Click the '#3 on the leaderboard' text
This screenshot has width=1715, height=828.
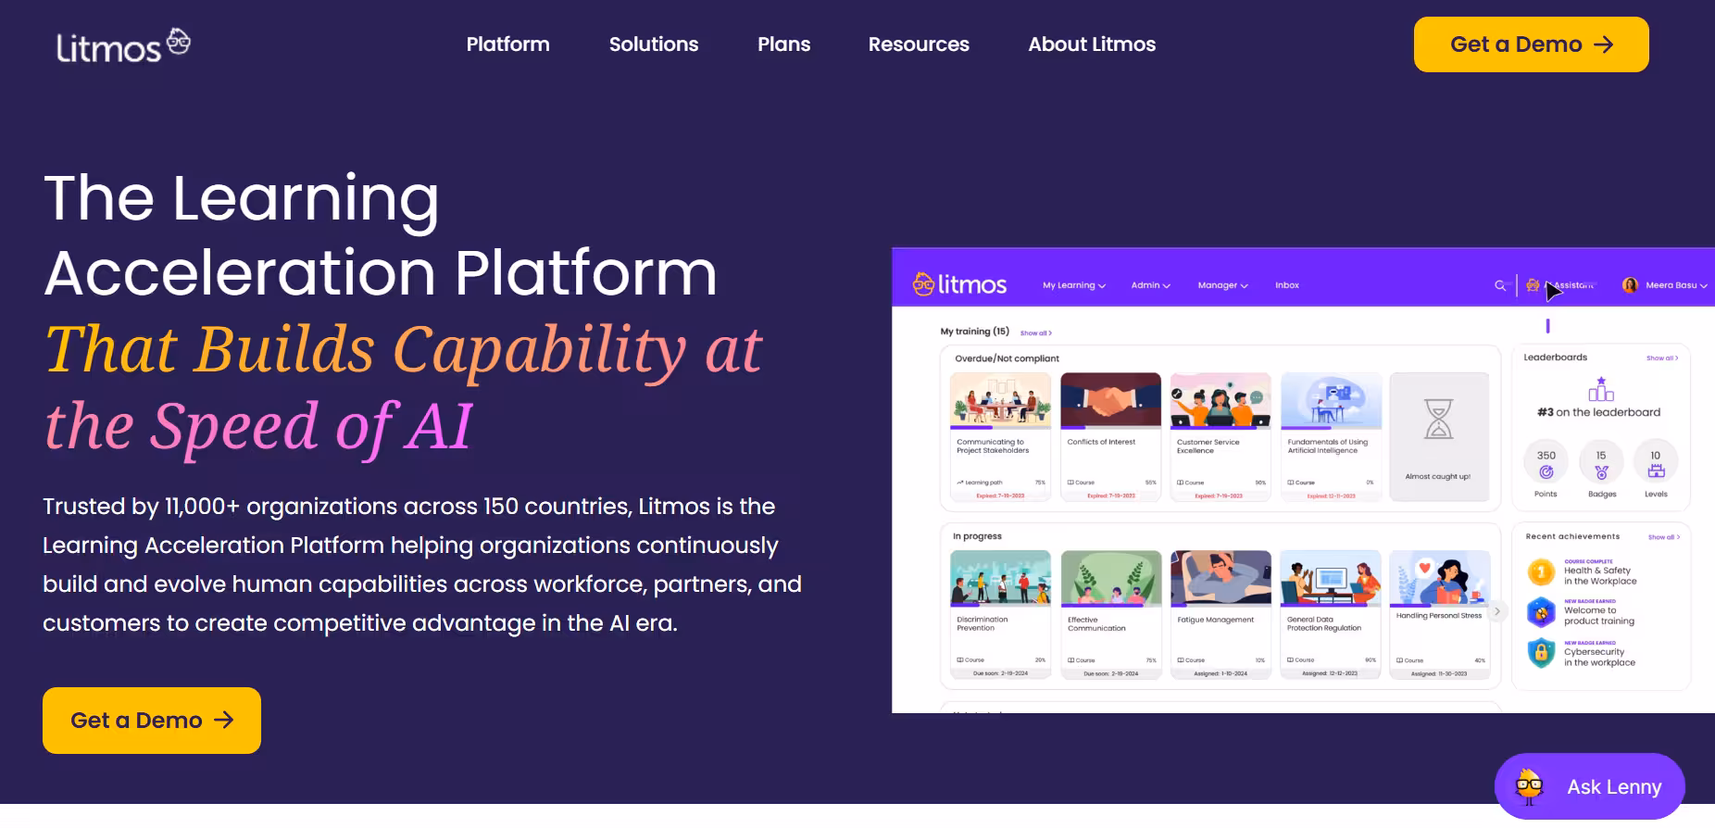click(x=1599, y=413)
